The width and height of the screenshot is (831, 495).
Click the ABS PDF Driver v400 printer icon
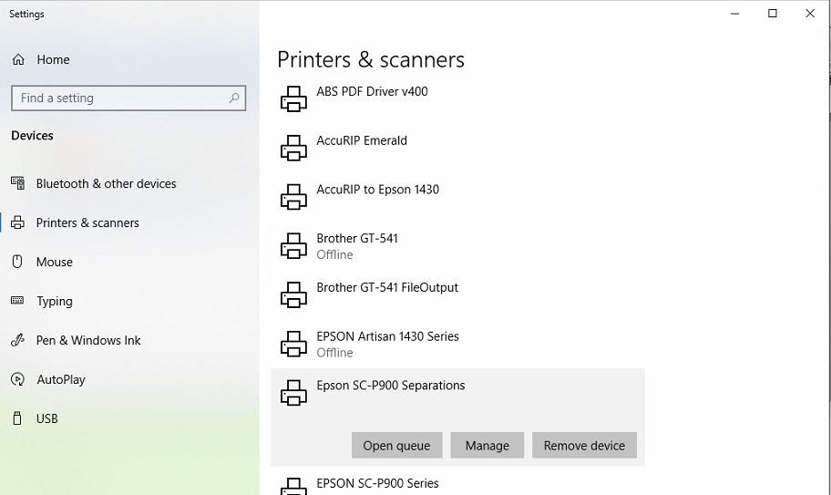coord(293,99)
